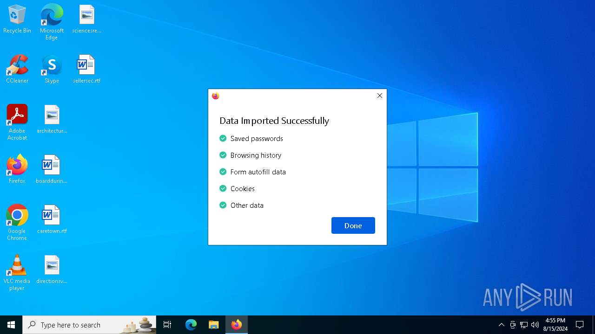Screen dimensions: 595x334
Task: Open the Skype desktop shortcut
Action: (52, 70)
